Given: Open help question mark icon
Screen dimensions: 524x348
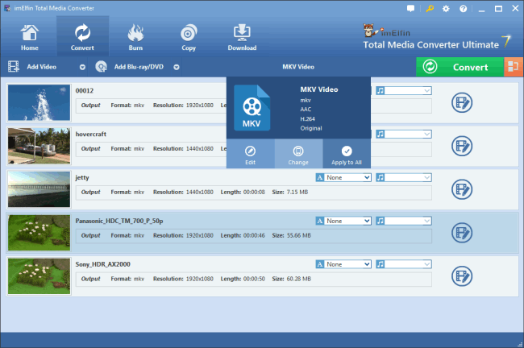Looking at the screenshot, I should 464,9.
